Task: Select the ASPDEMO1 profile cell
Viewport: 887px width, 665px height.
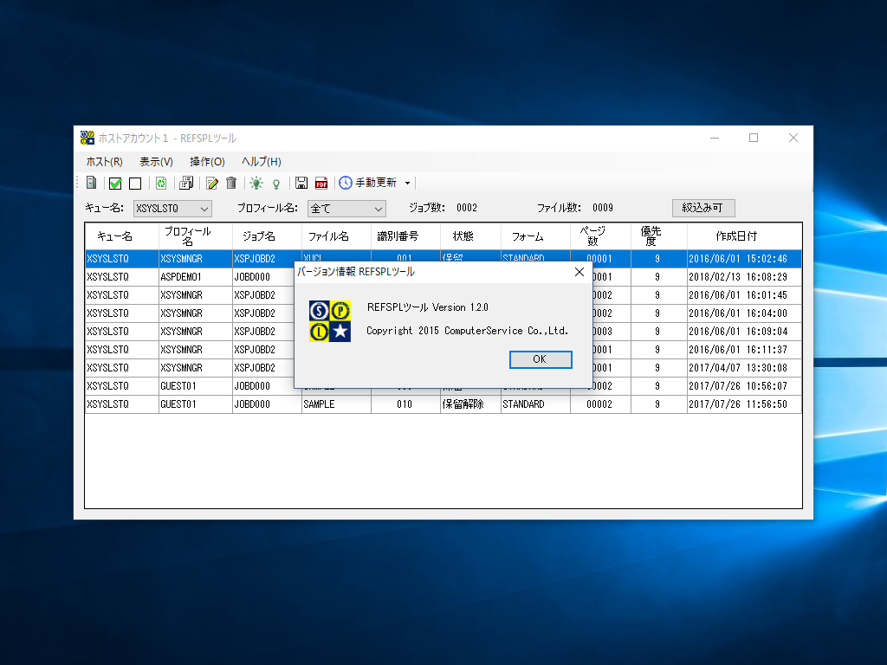Action: click(x=196, y=277)
